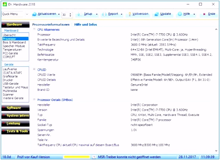This screenshot has height=160, width=220.
Task: Click the Aktualisieren refresh icon
Action: coord(34,14)
